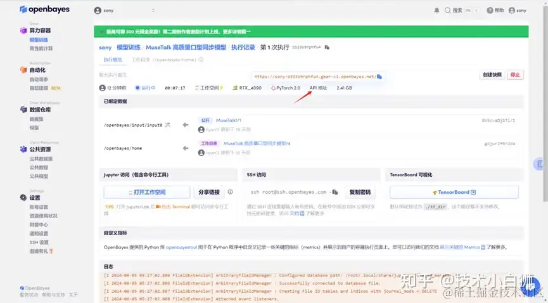Click the API 地址 label

pyautogui.click(x=318, y=88)
